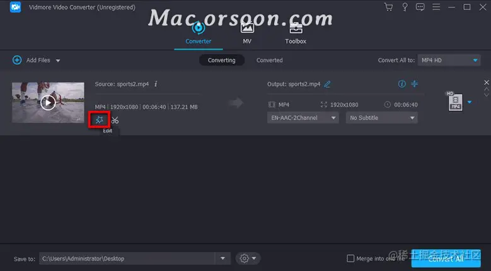
Task: Rename output using the pencil icon
Action: (327, 84)
